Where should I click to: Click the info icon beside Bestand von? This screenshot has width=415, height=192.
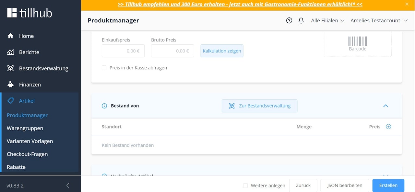(104, 106)
